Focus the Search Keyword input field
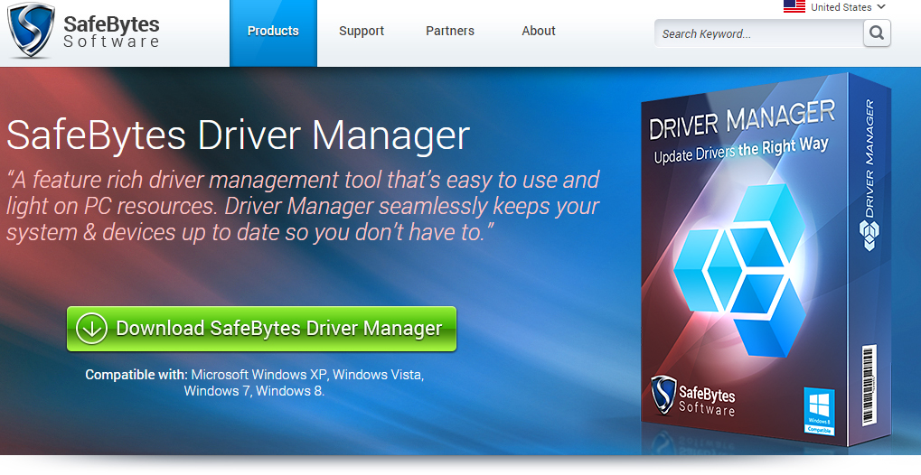The width and height of the screenshot is (921, 475). tap(758, 33)
